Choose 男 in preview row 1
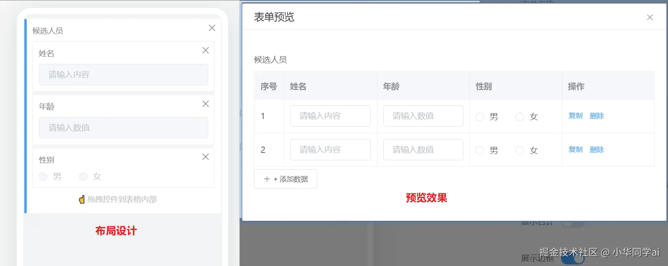The image size is (668, 266). point(479,117)
